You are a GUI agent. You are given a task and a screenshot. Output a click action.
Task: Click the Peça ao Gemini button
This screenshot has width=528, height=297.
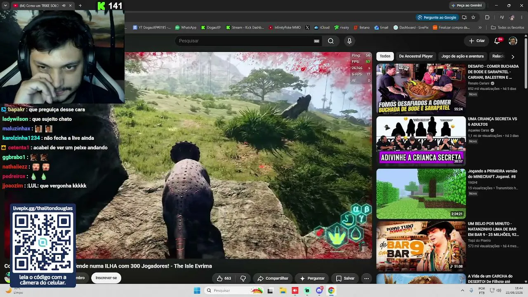467,5
